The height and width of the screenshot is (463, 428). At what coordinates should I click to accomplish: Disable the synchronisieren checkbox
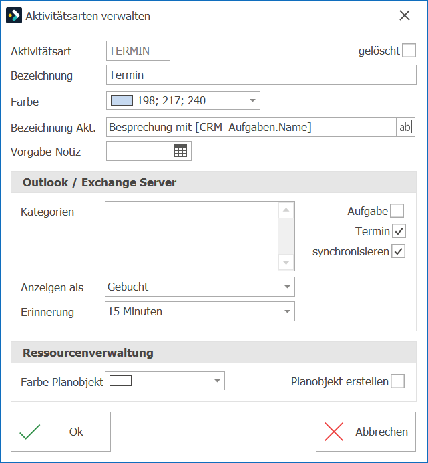pos(398,251)
